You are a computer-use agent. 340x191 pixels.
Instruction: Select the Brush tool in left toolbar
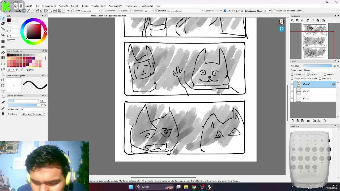pyautogui.click(x=3, y=18)
